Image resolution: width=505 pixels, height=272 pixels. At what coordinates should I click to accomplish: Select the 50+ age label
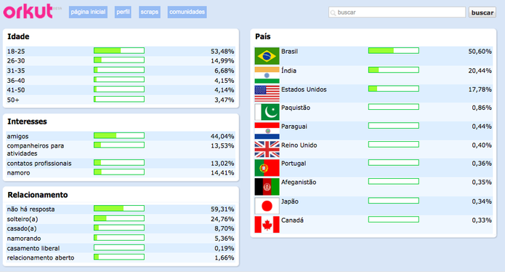tap(13, 100)
